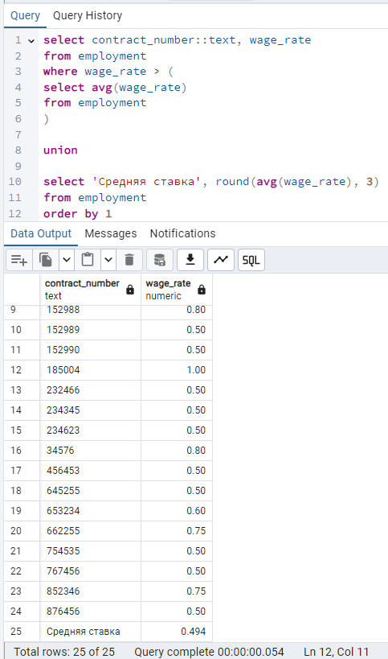Open the copy options dropdown arrow
This screenshot has width=388, height=659.
click(x=67, y=260)
